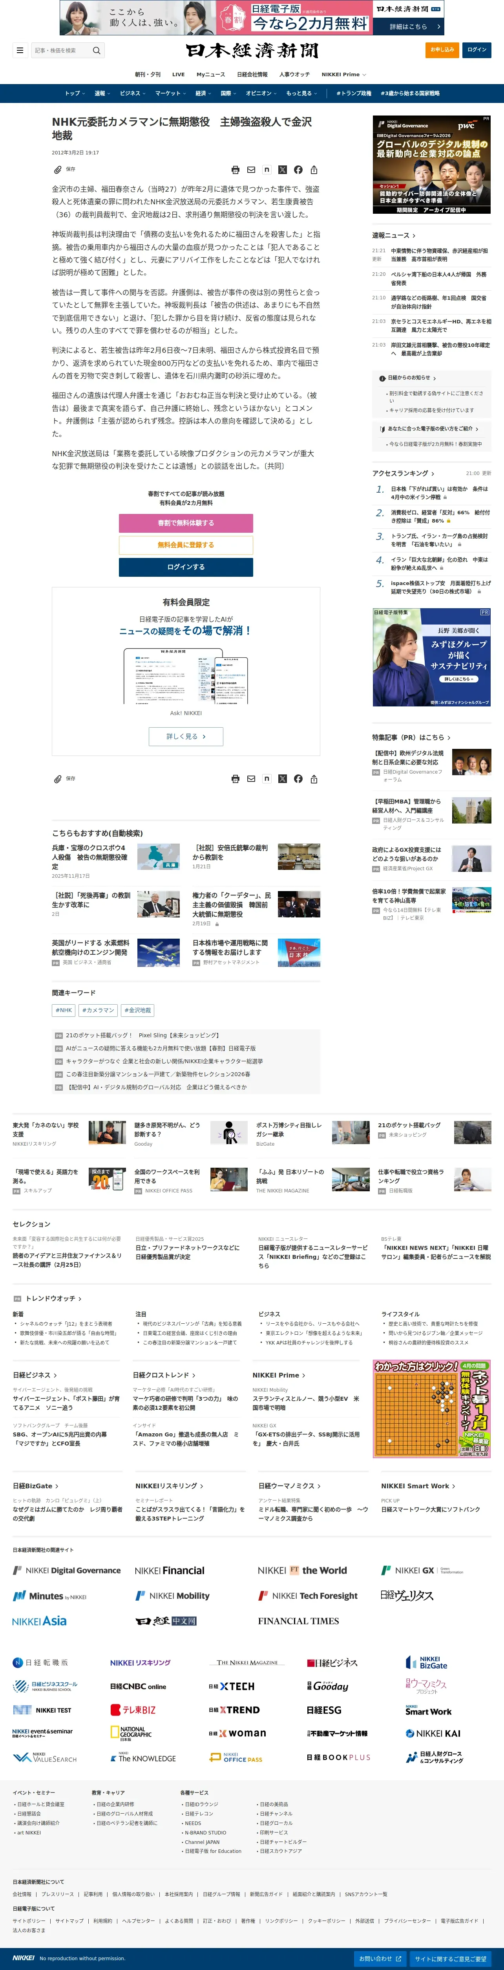504x1970 pixels.
Task: Open the 日経CNBC online logo
Action: [138, 1686]
